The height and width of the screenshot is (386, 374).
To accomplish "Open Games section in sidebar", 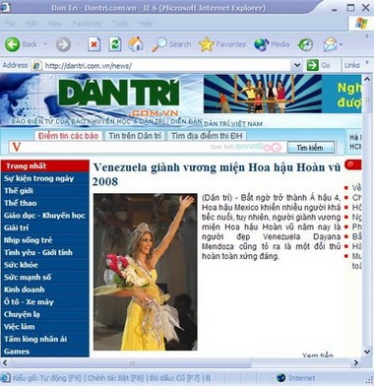I will (45, 352).
